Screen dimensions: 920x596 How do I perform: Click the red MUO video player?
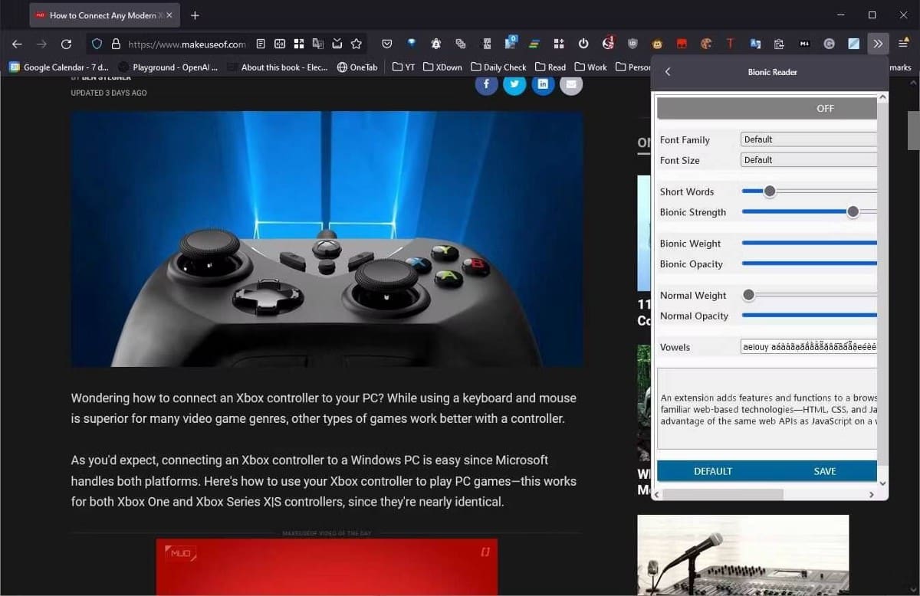pos(327,567)
